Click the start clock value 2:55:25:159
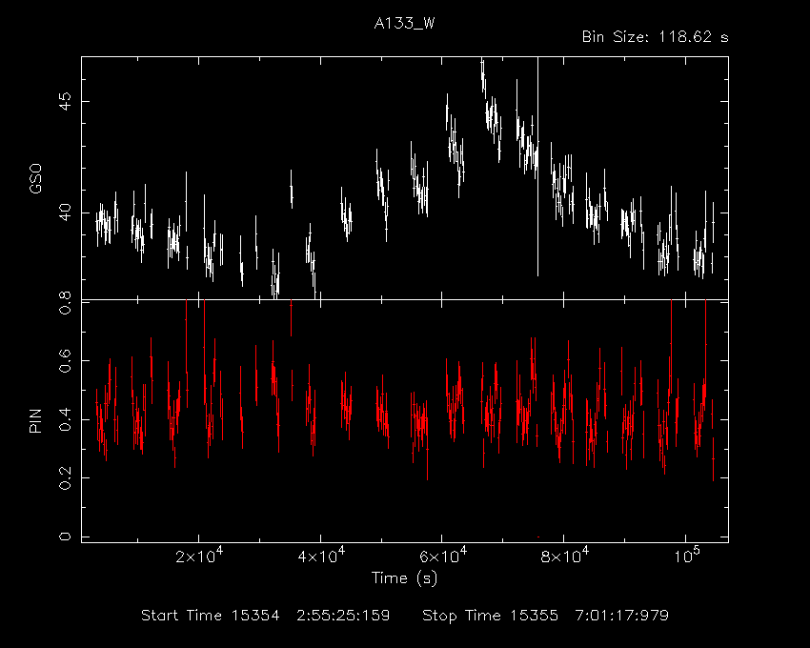The height and width of the screenshot is (648, 810). (343, 616)
